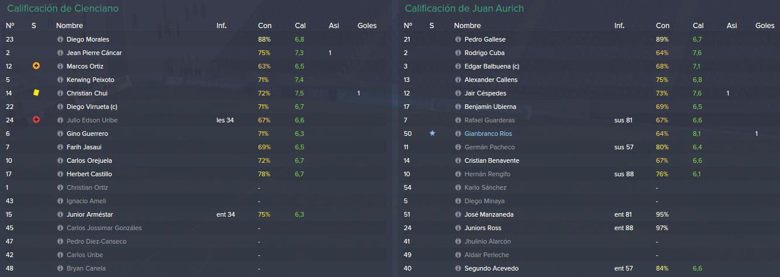The width and height of the screenshot is (780, 277).
Task: Open Kerwing Peixoto player profile
Action: tap(91, 80)
